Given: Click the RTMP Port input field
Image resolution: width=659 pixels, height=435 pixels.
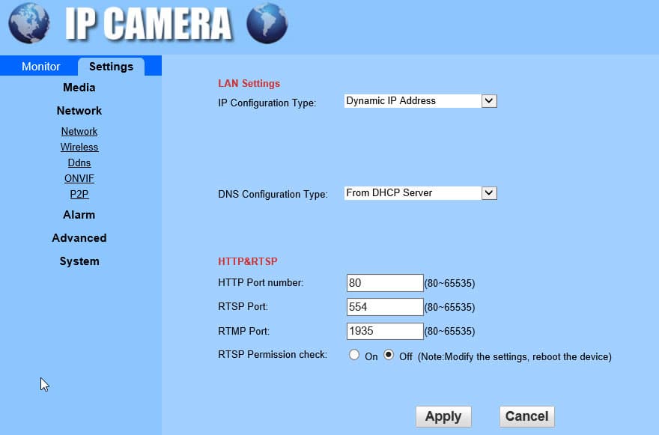Looking at the screenshot, I should coord(385,331).
